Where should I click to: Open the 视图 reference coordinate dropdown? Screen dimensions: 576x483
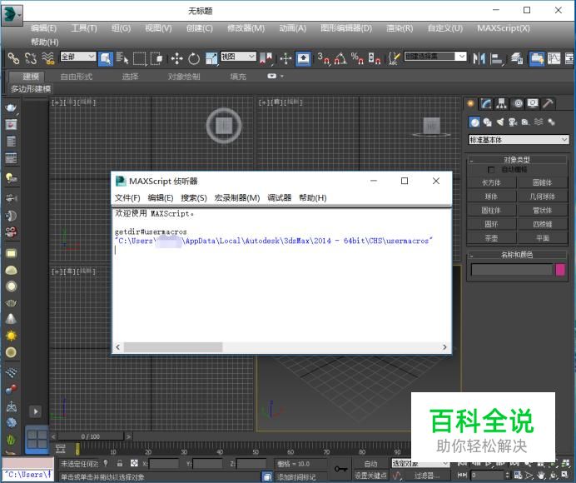point(238,57)
